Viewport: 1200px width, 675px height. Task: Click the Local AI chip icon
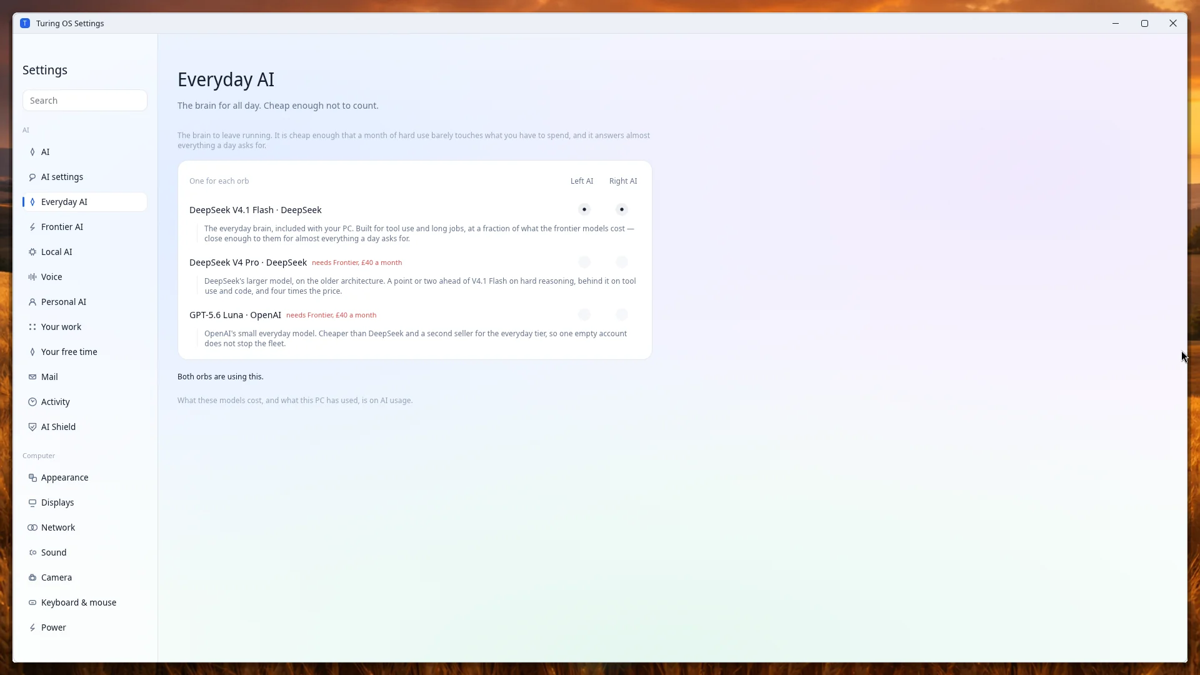(x=32, y=252)
